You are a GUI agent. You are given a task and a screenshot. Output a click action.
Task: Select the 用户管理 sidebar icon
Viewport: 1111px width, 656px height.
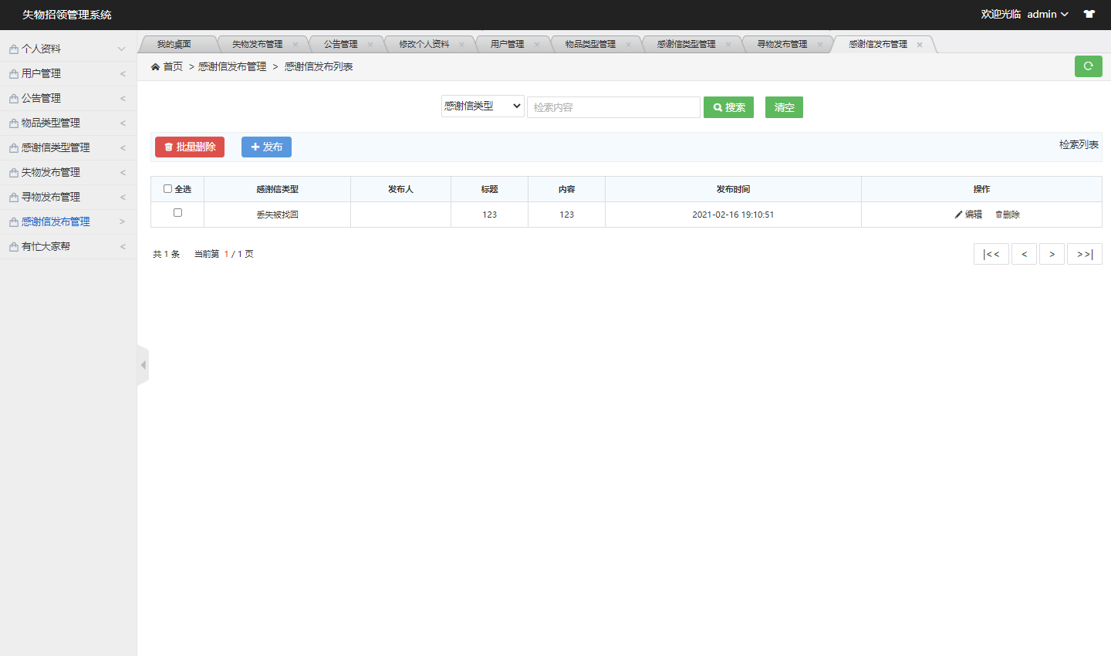coord(14,73)
